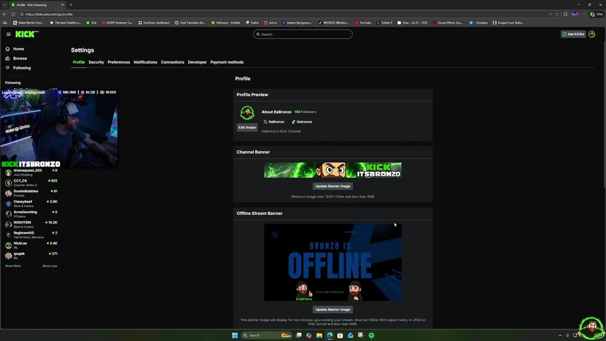Image resolution: width=606 pixels, height=341 pixels.
Task: Open a new browser tab
Action: tap(71, 5)
